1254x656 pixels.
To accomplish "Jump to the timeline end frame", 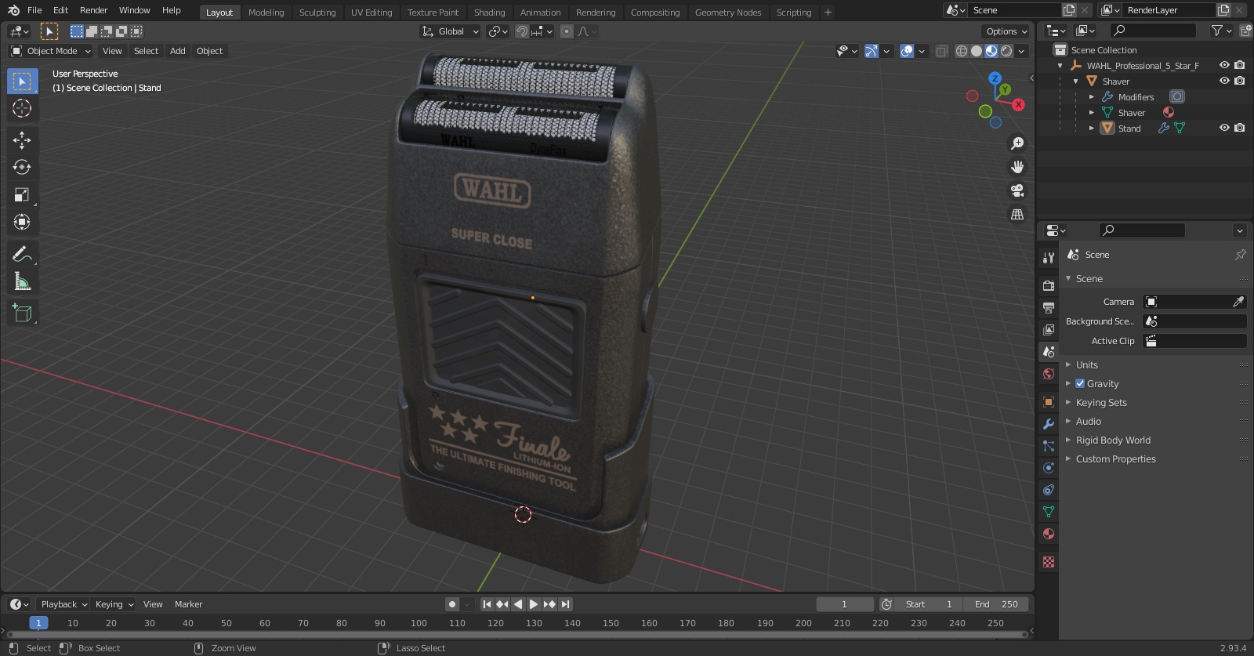I will click(x=565, y=604).
